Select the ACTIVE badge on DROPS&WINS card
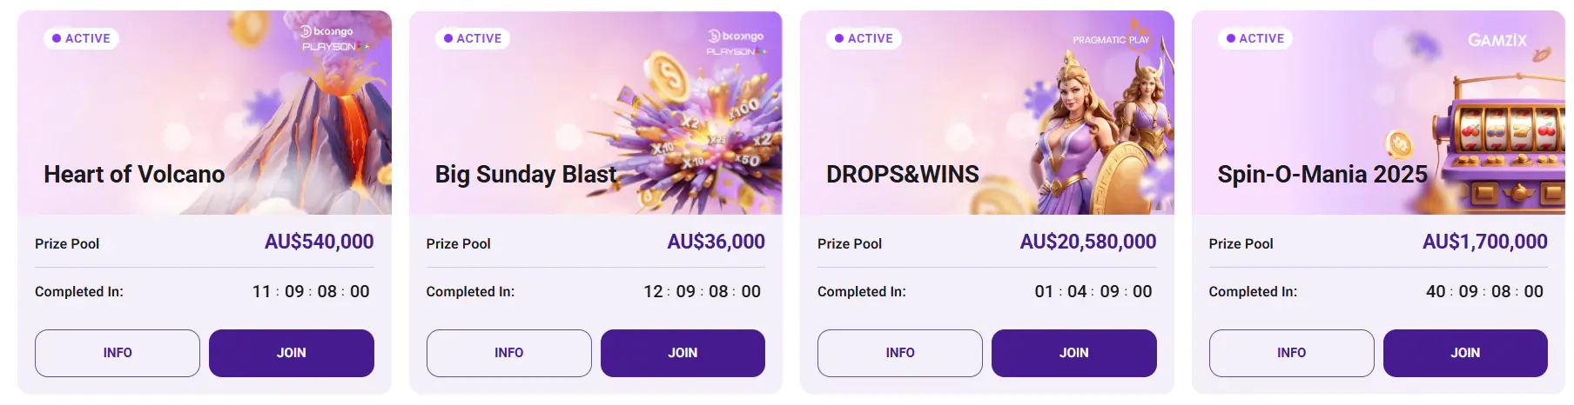Image resolution: width=1574 pixels, height=405 pixels. (864, 38)
